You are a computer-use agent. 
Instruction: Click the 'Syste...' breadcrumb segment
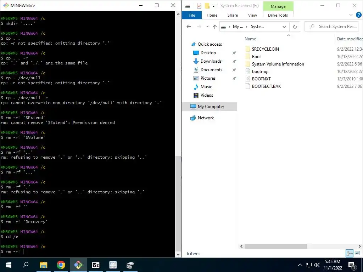[257, 27]
